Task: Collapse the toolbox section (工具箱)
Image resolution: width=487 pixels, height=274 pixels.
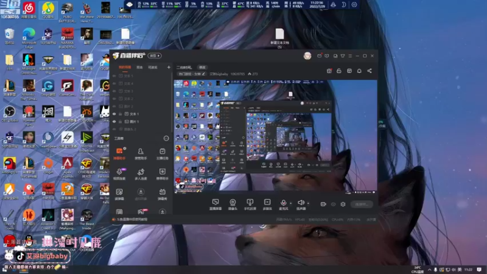Action: pyautogui.click(x=166, y=138)
